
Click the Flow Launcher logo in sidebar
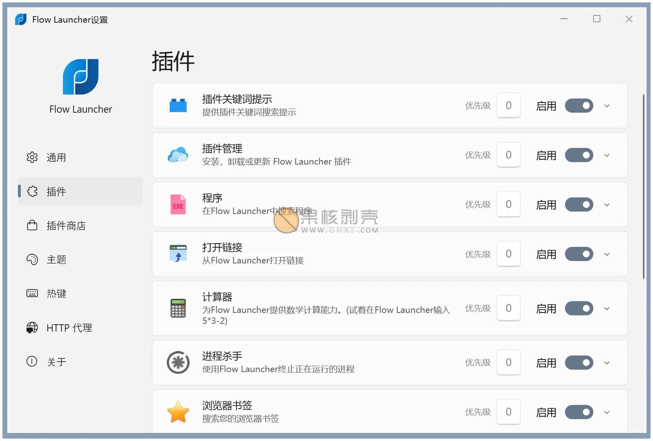tap(80, 77)
